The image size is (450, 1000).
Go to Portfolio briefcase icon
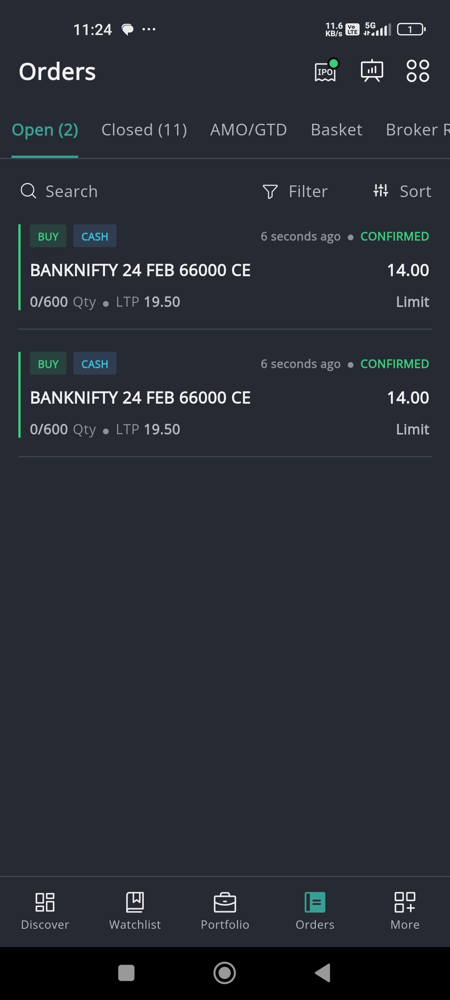click(x=225, y=902)
